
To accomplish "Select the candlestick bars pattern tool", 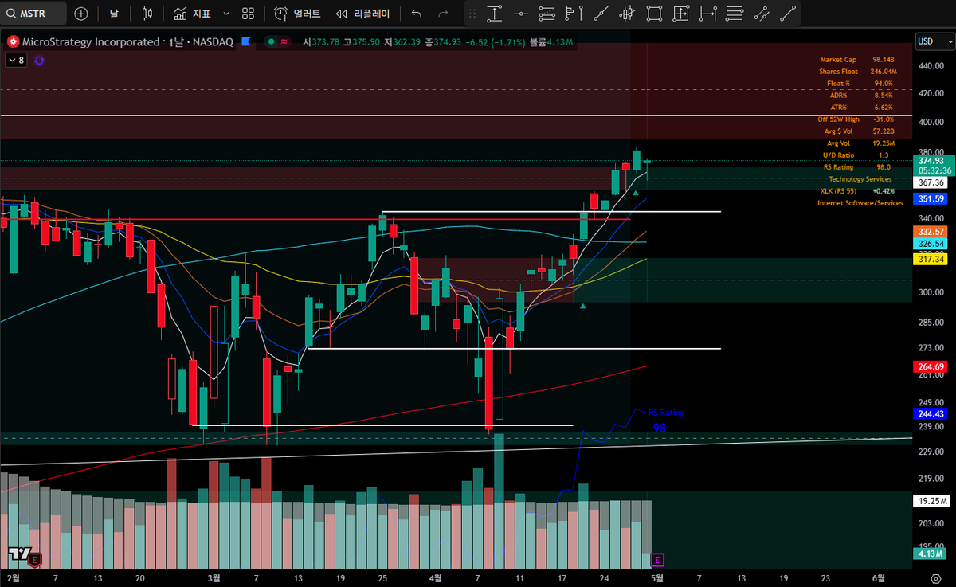I will 629,13.
